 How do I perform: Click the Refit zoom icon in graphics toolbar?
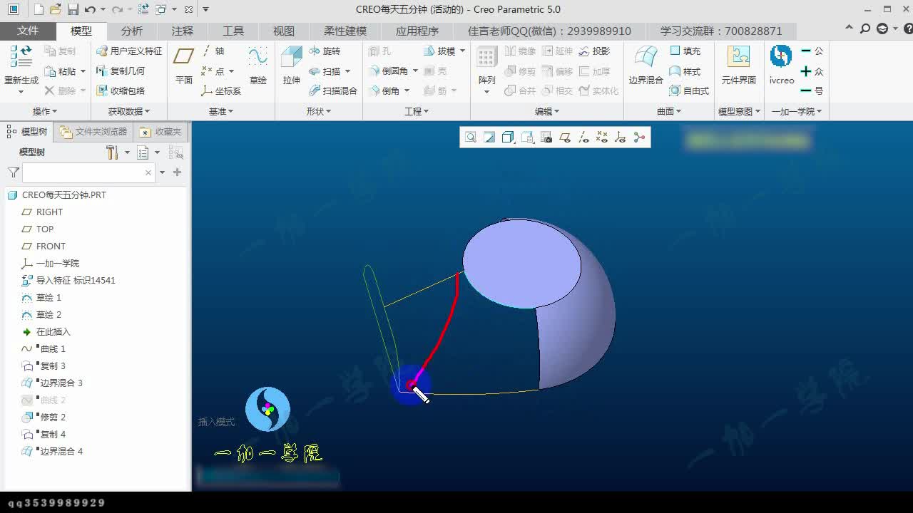pos(471,138)
